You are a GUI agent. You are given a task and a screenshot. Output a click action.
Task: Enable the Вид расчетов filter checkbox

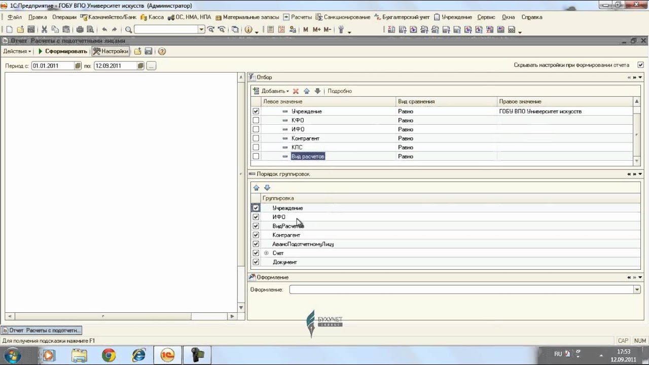[x=256, y=157]
